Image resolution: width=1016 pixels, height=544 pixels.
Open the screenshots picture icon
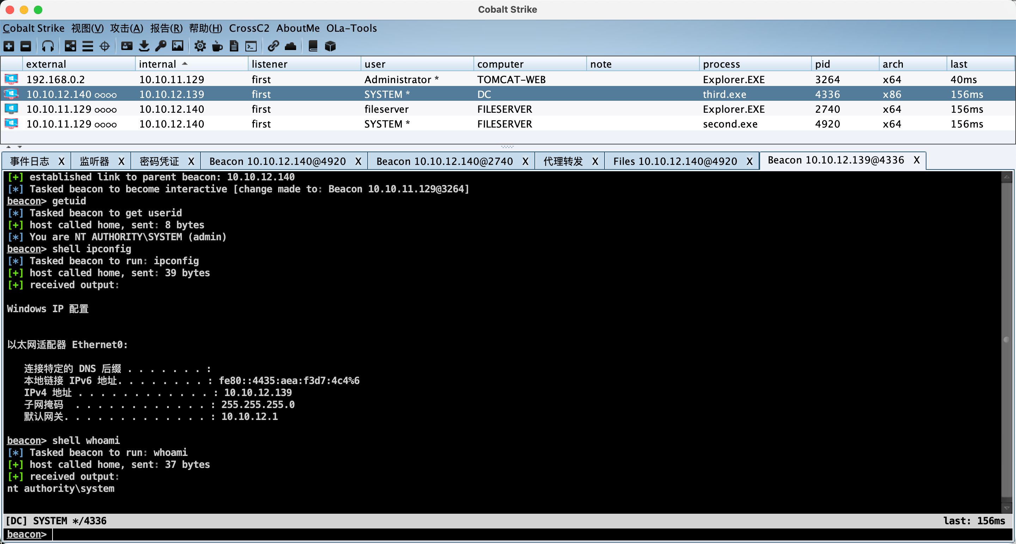tap(177, 46)
